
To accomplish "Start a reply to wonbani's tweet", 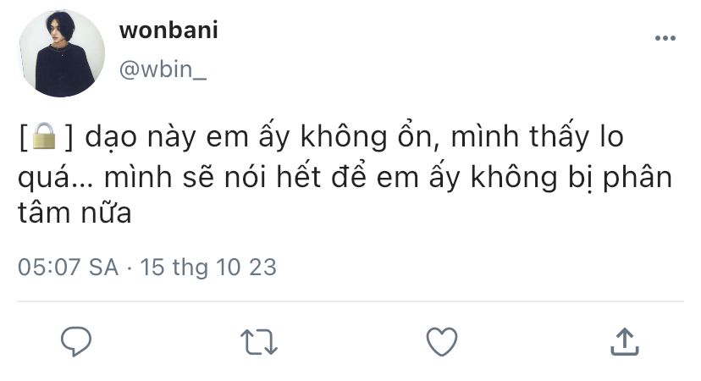I will coord(76,342).
